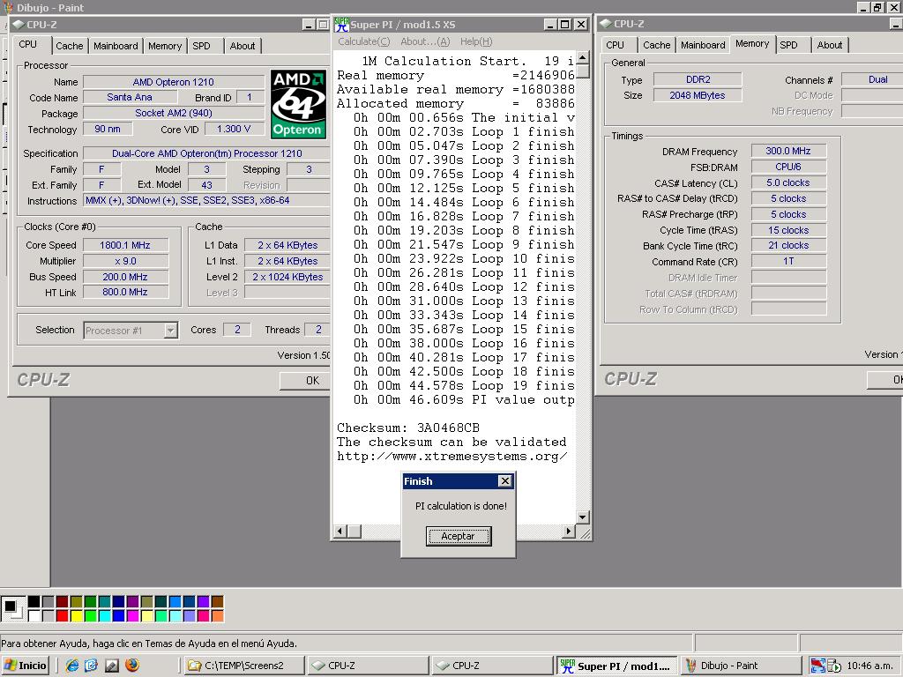Pick bright red swatch in Paint palette
Image resolution: width=903 pixels, height=677 pixels.
click(x=63, y=616)
